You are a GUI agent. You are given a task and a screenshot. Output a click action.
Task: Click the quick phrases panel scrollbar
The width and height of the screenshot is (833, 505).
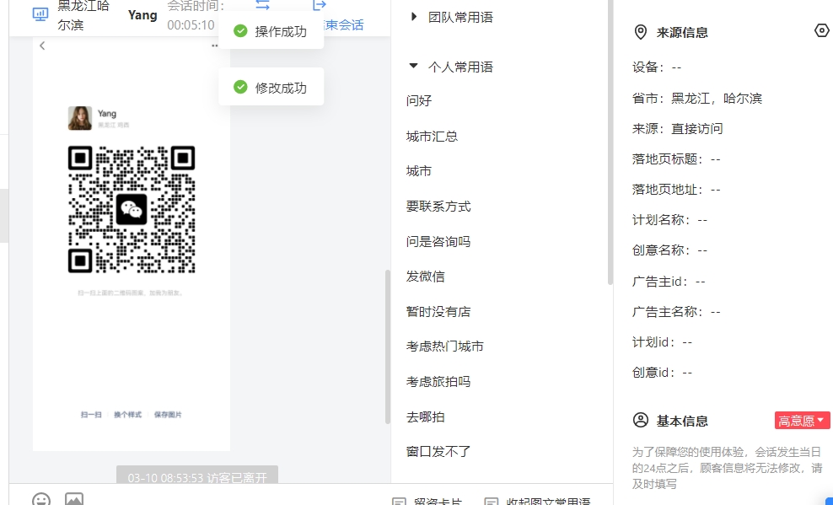click(x=610, y=142)
